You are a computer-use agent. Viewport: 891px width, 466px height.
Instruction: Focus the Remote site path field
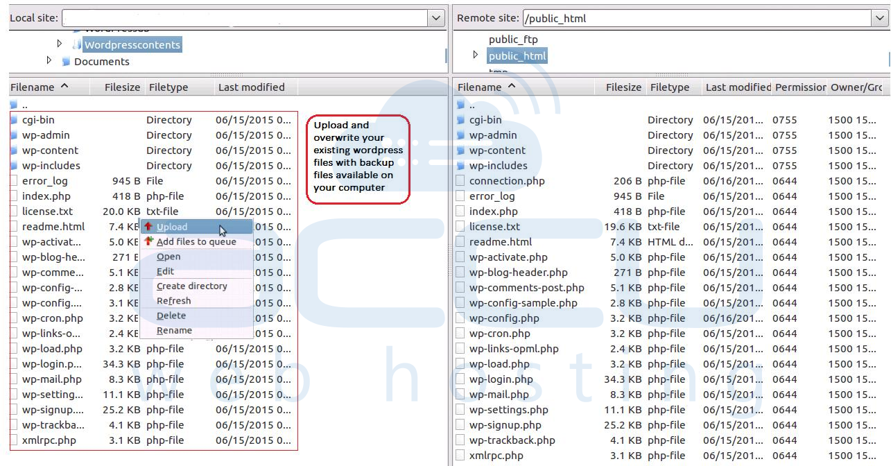pos(697,18)
